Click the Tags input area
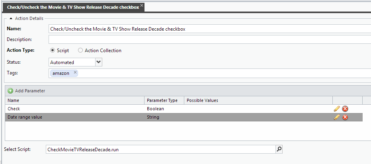This screenshot has height=164, width=371. tap(223, 73)
